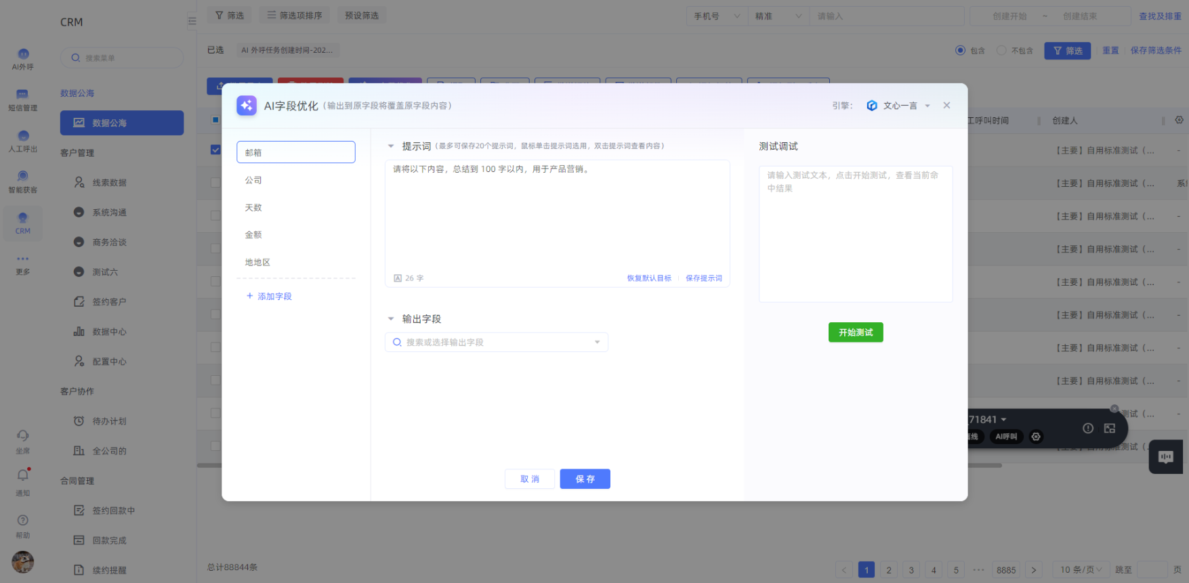The height and width of the screenshot is (583, 1189).
Task: Select the 金额 field in the list
Action: [253, 235]
